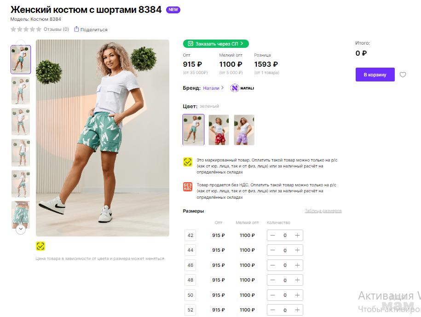This screenshot has width=421, height=317.
Task: Click minus for size 50 quantity
Action: (x=273, y=295)
